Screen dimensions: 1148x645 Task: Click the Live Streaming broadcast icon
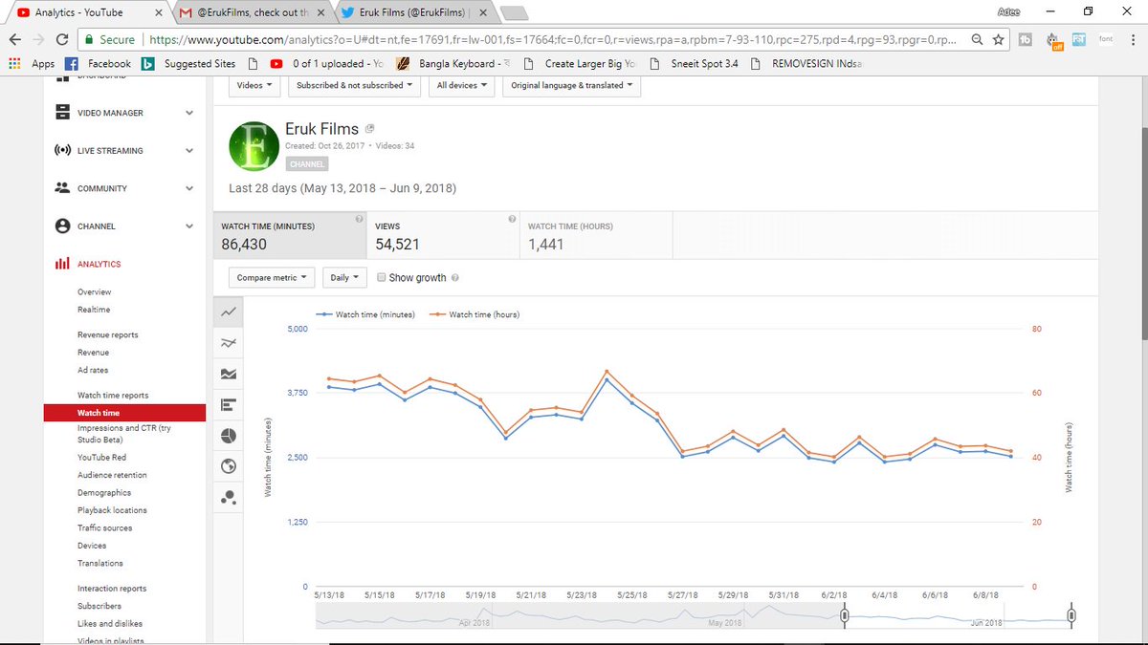point(62,151)
